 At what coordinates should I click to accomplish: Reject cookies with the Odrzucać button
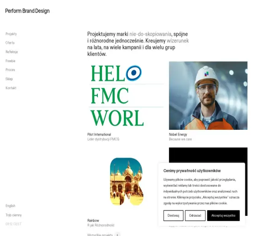pyautogui.click(x=195, y=215)
